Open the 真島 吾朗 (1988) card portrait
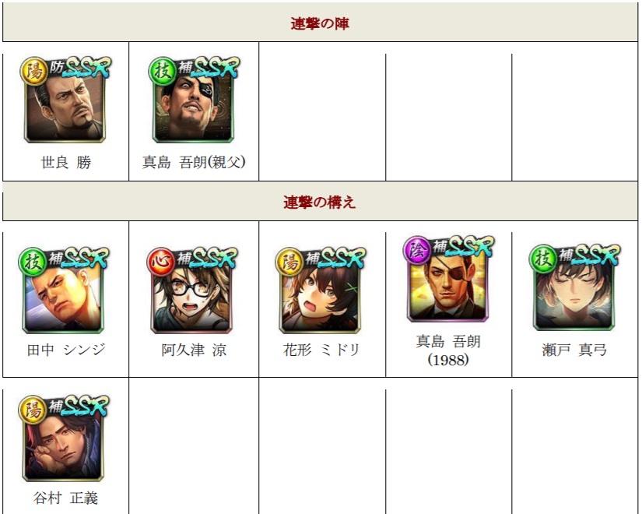This screenshot has width=642, height=514. click(x=448, y=279)
